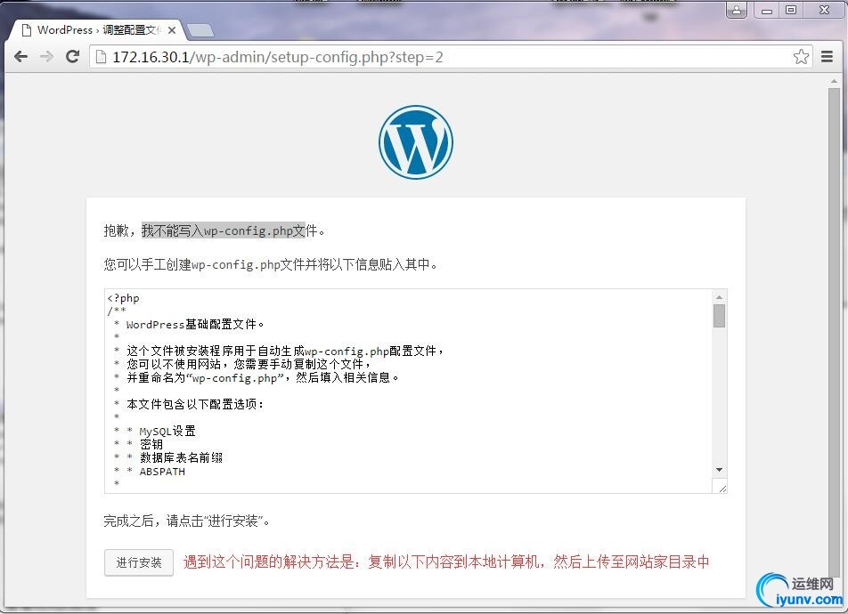Open a new tab with the new-tab button
This screenshot has height=614, width=848.
[x=200, y=30]
